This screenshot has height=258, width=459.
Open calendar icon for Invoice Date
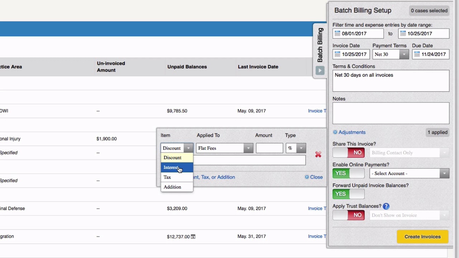337,54
